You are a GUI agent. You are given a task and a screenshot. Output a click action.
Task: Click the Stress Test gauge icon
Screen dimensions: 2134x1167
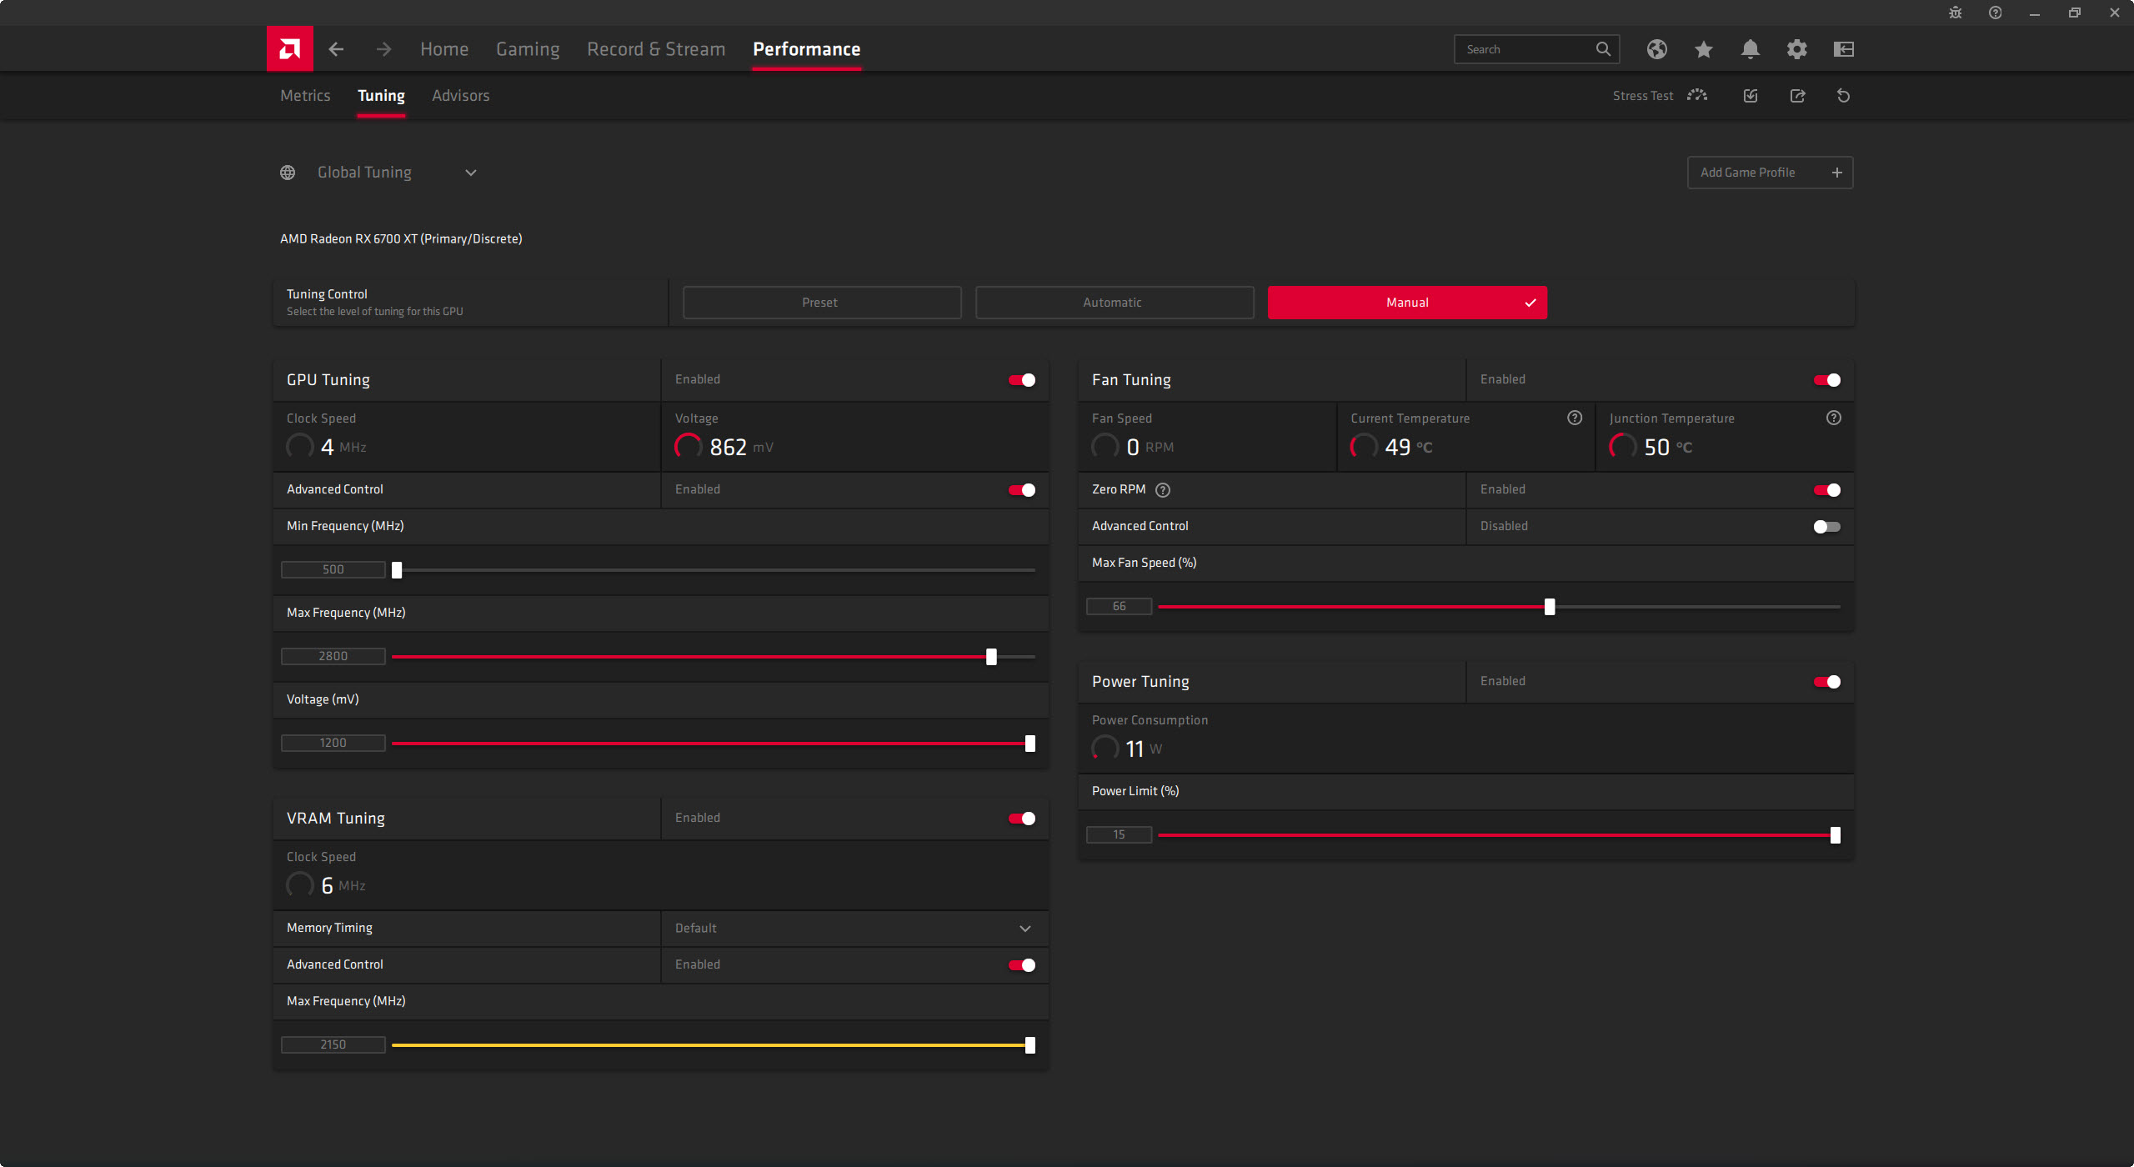pos(1696,96)
